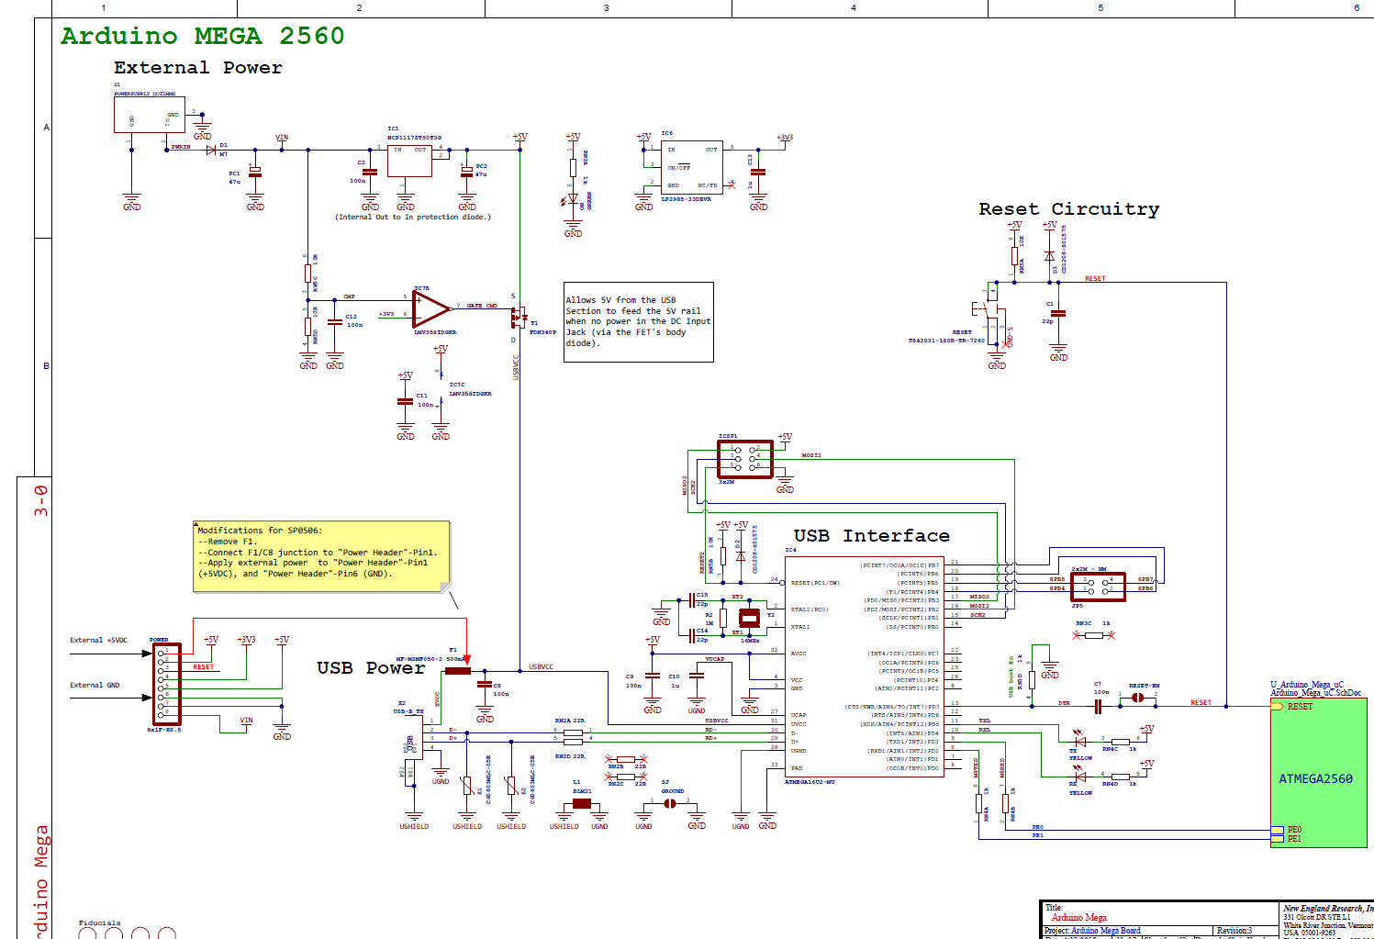Select the IC1 NCP1117 regulator box
The height and width of the screenshot is (939, 1374).
tap(409, 160)
